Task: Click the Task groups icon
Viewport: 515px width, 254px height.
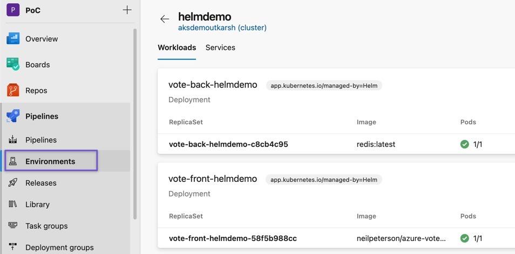Action: (13, 225)
